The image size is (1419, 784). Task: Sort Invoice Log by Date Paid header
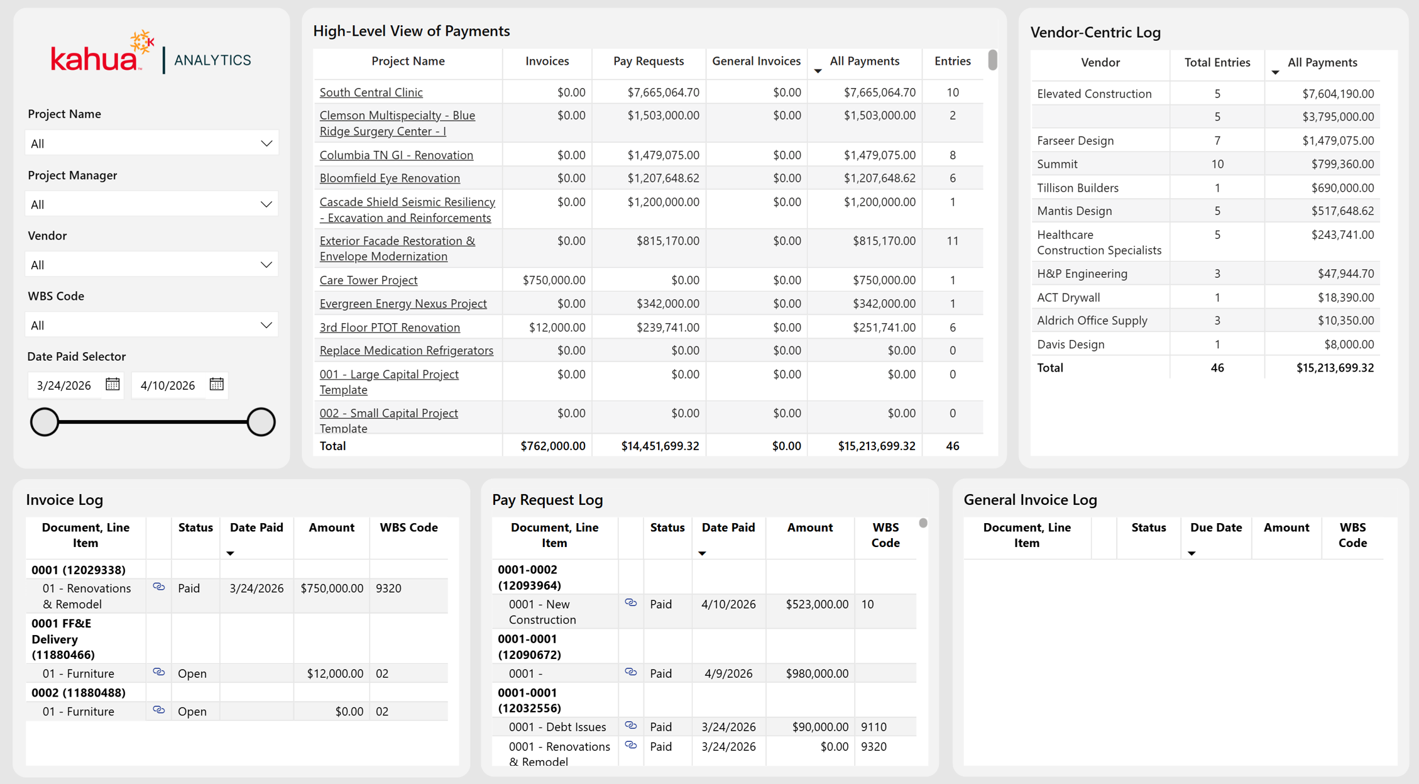[x=256, y=527]
